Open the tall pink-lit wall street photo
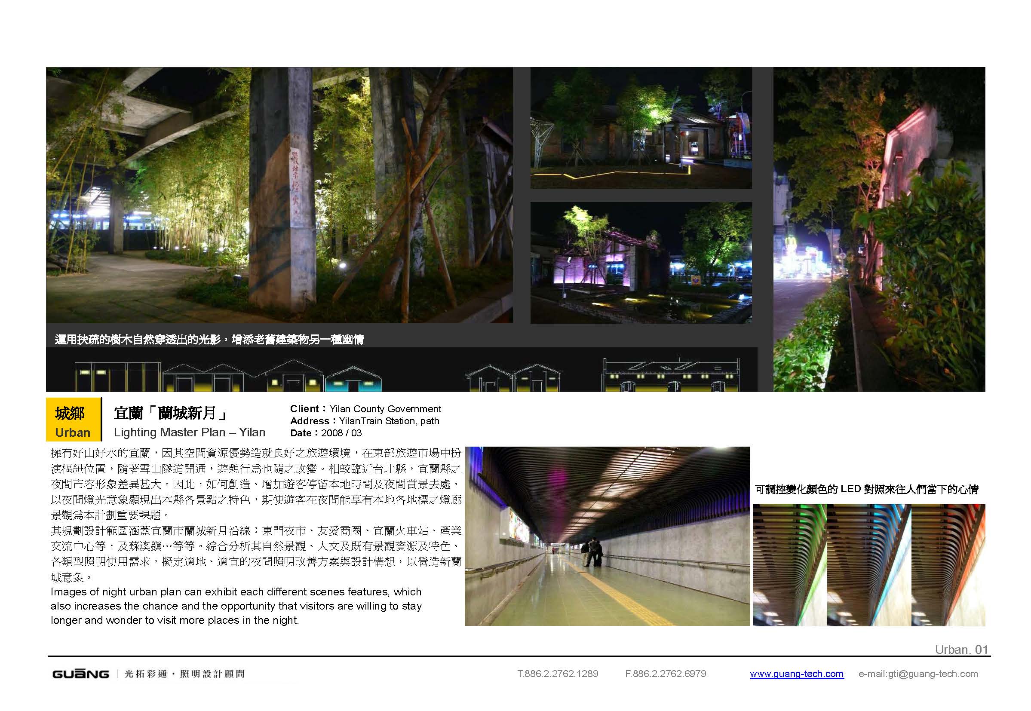Viewport: 1031px width, 711px height. (x=879, y=230)
